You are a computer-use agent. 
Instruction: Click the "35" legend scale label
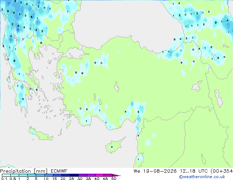pos(88,179)
